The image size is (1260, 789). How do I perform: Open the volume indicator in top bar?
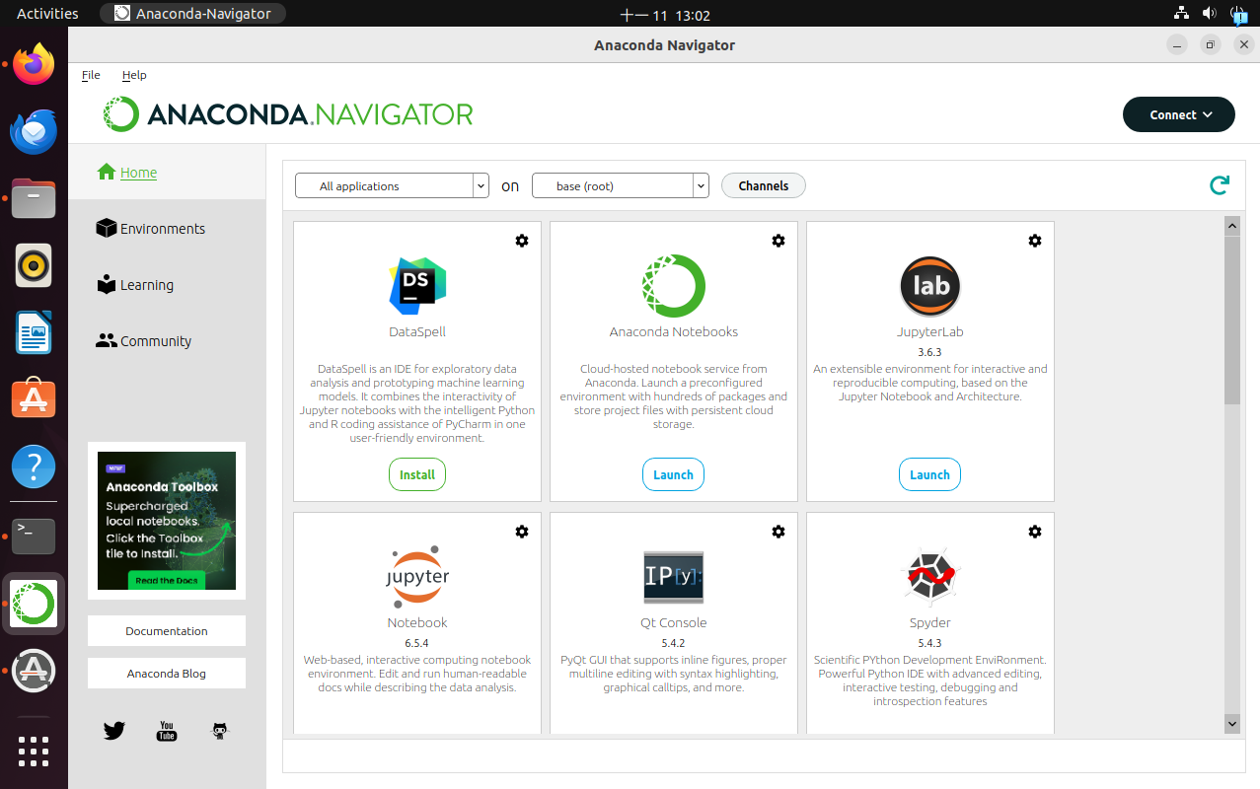[1210, 14]
